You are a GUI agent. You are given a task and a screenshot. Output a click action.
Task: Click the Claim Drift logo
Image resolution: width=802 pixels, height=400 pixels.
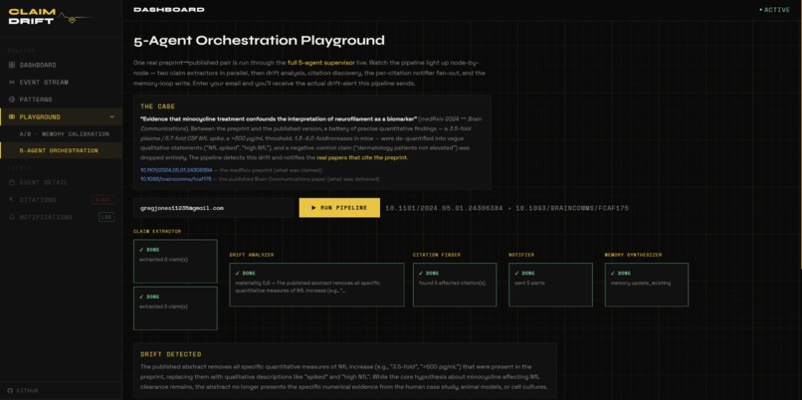pyautogui.click(x=48, y=17)
